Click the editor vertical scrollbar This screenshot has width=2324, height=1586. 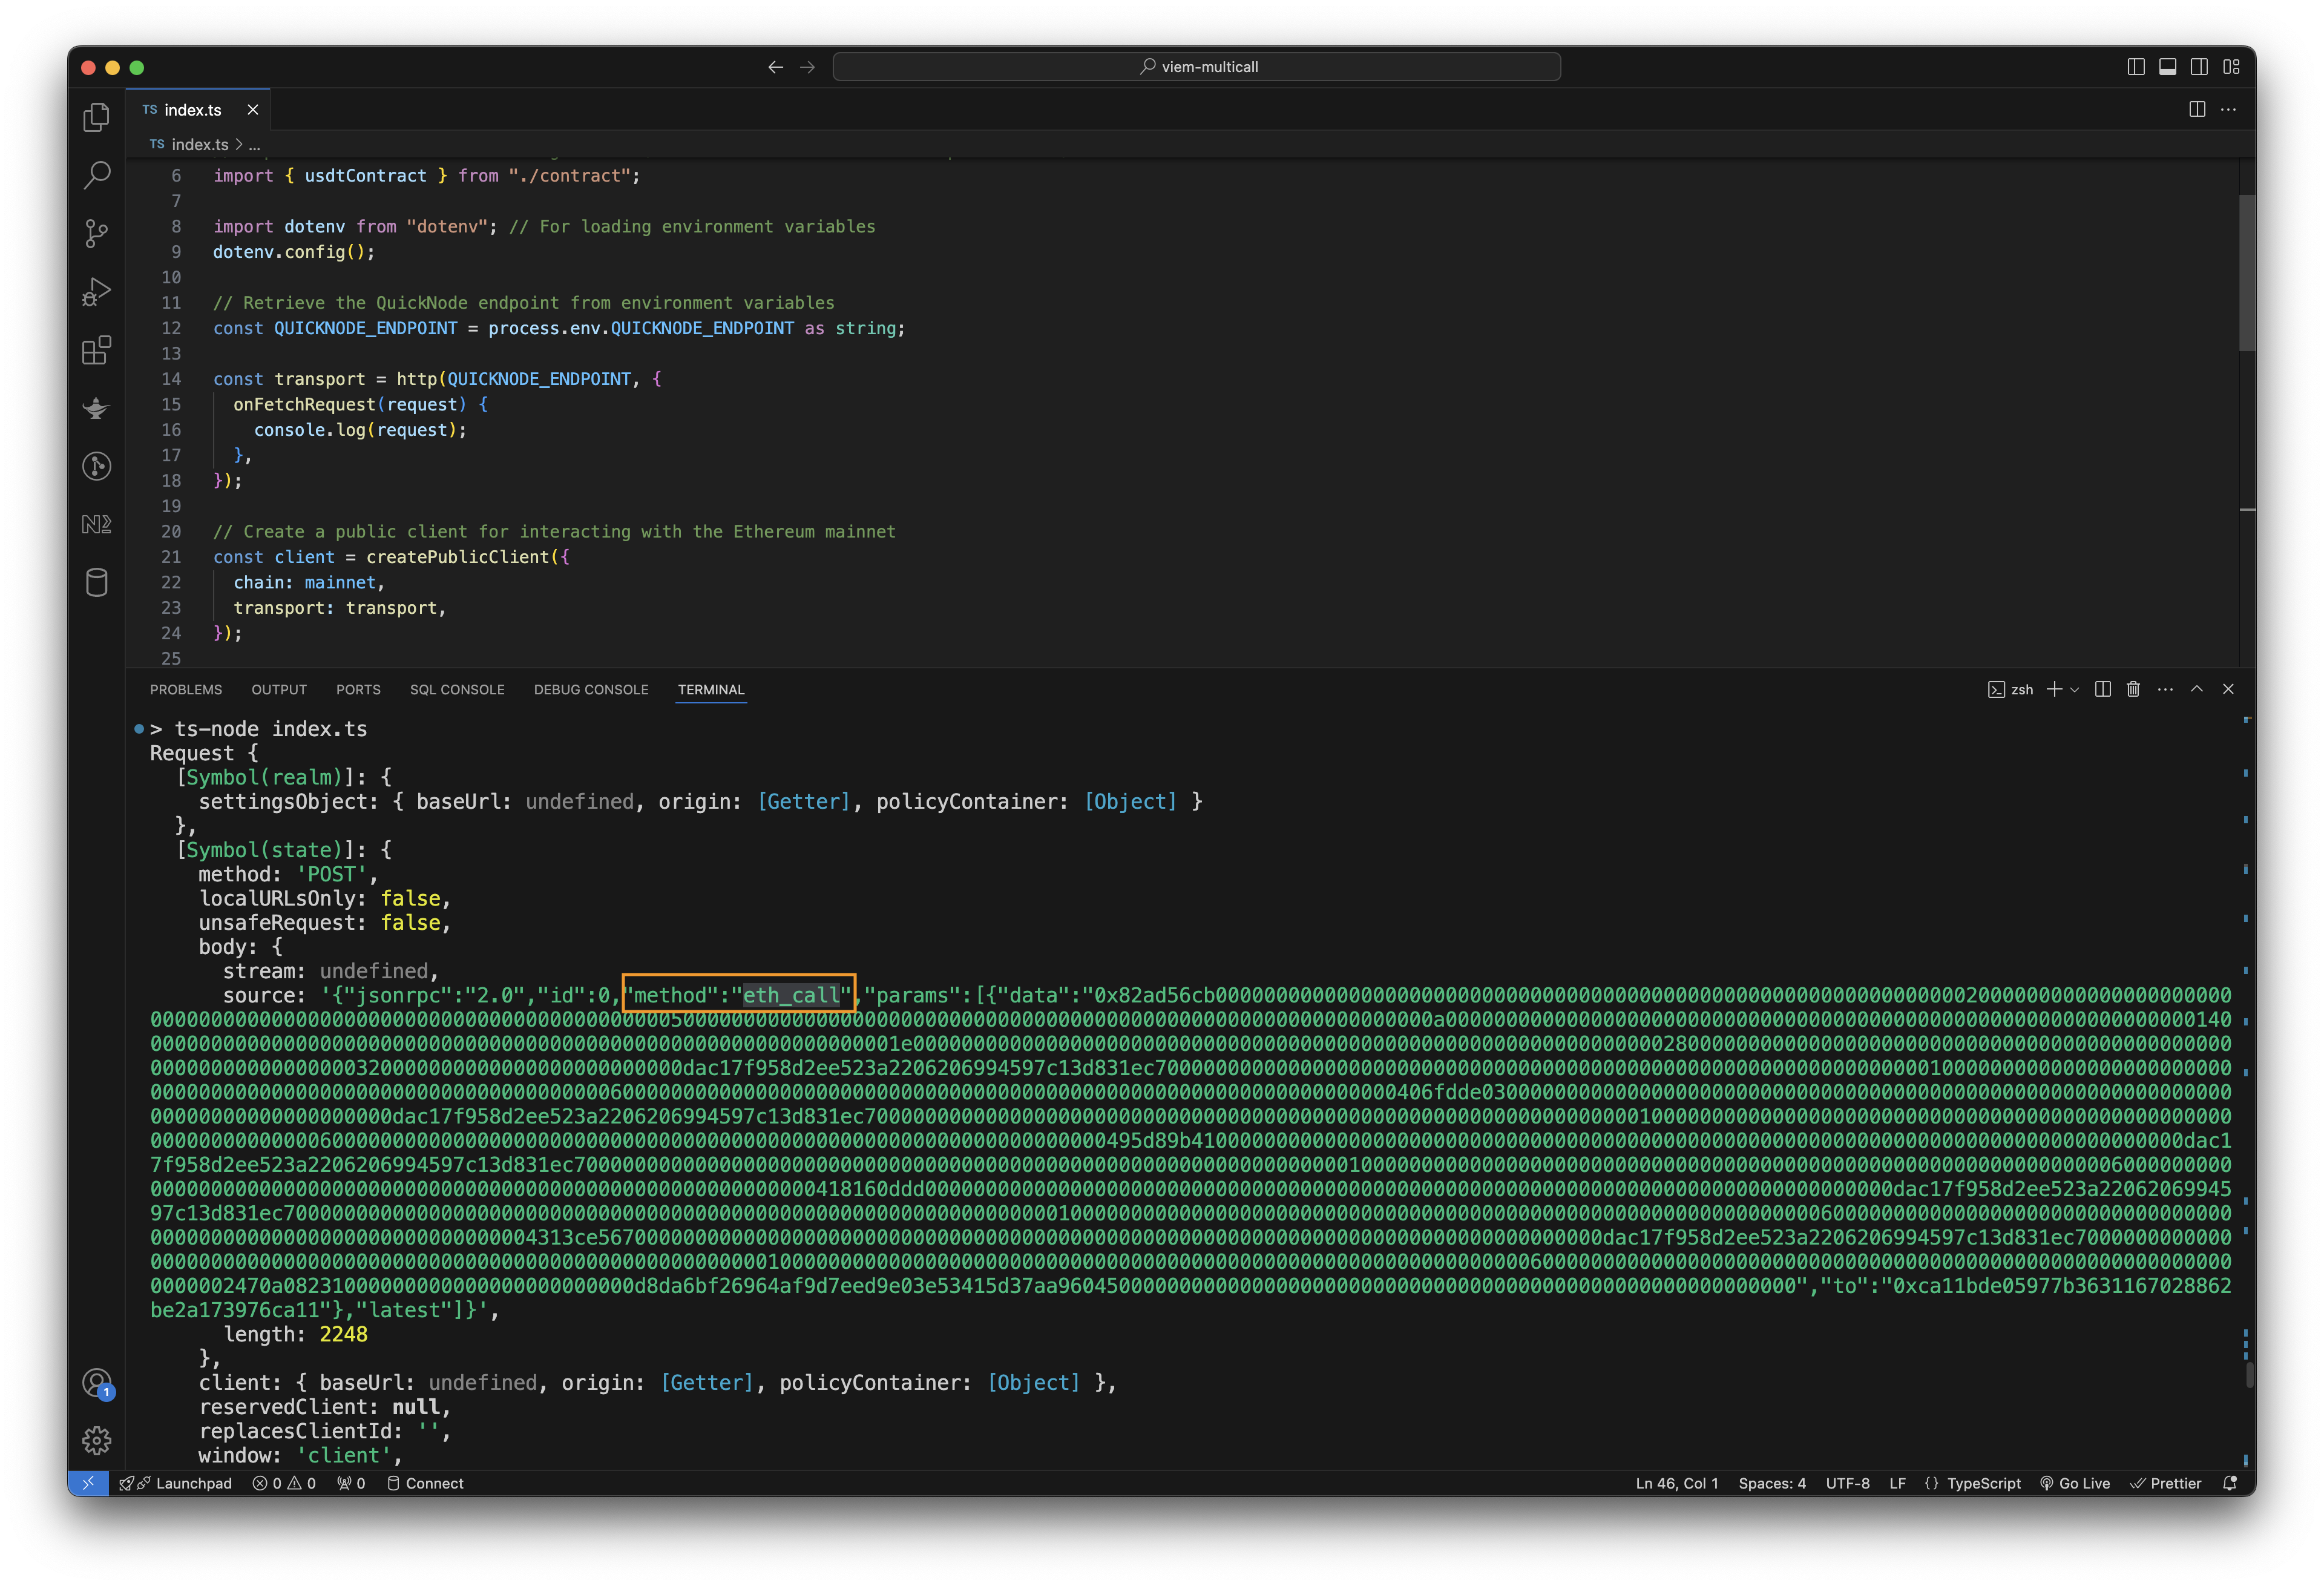pyautogui.click(x=2247, y=272)
